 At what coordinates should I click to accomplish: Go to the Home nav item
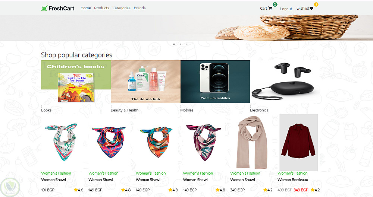tap(86, 8)
